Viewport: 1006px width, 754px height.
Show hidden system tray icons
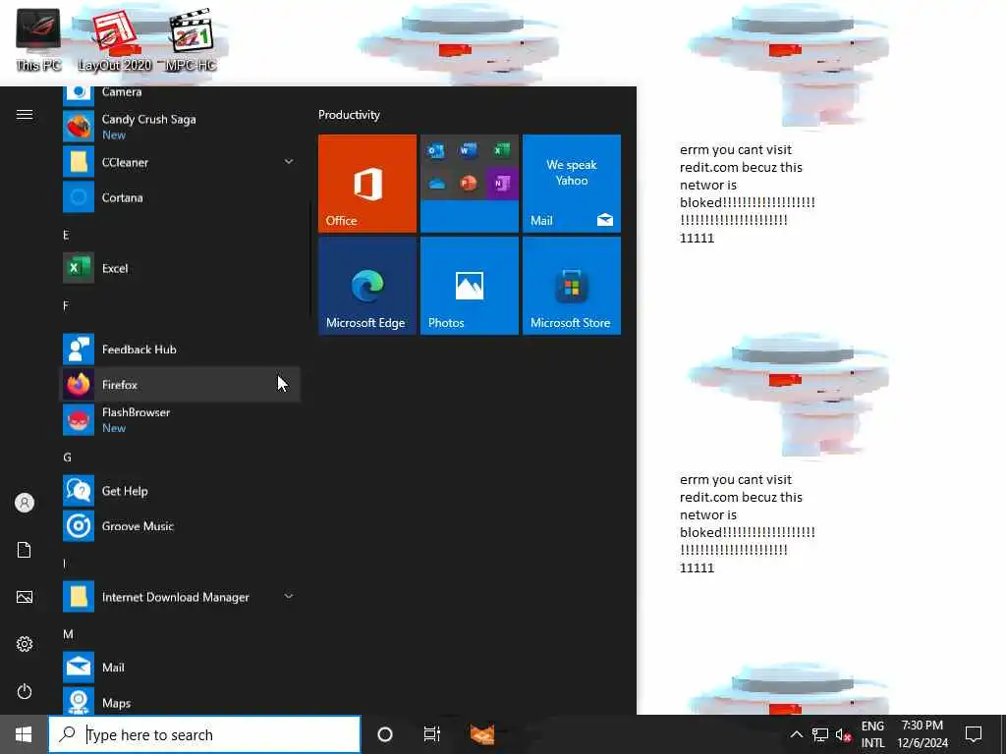[x=796, y=734]
